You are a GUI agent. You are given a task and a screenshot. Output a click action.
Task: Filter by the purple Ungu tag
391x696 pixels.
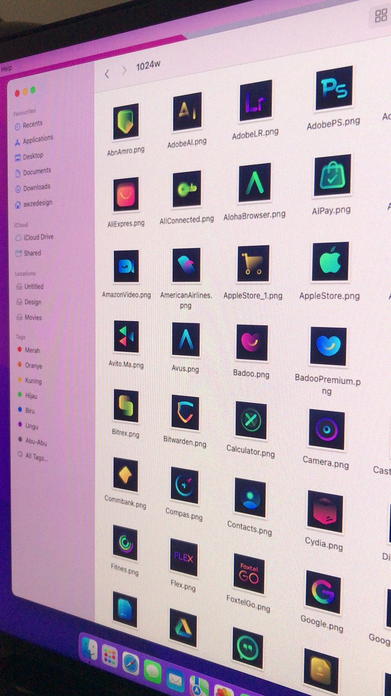[28, 426]
